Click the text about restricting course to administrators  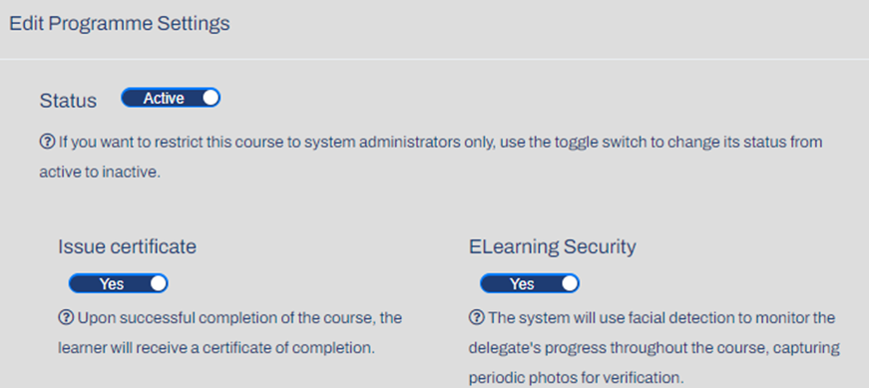(x=440, y=142)
